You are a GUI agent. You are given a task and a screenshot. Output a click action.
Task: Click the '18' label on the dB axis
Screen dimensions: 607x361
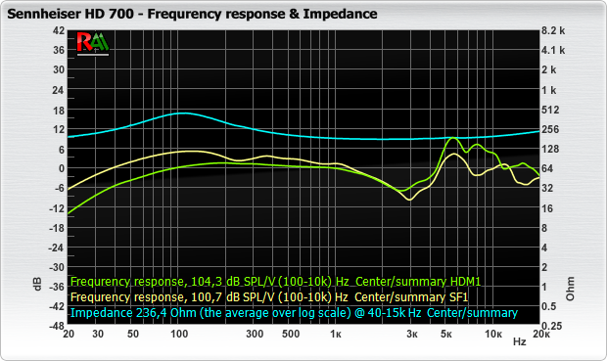tap(59, 111)
